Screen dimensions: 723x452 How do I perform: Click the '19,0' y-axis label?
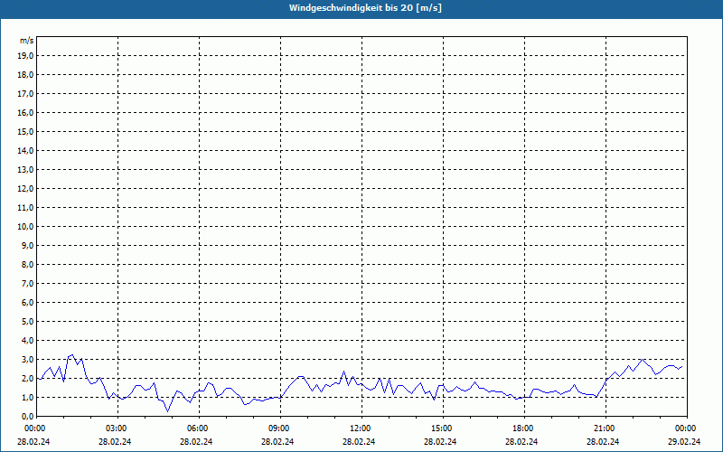coord(27,56)
